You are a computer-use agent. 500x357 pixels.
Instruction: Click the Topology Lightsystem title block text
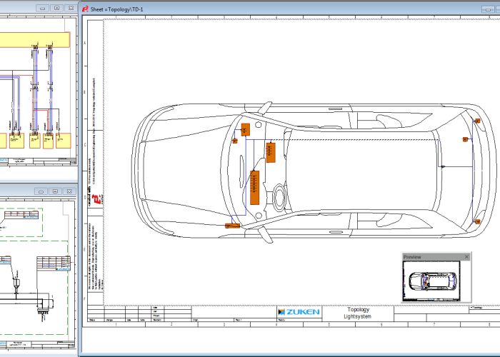(356, 313)
